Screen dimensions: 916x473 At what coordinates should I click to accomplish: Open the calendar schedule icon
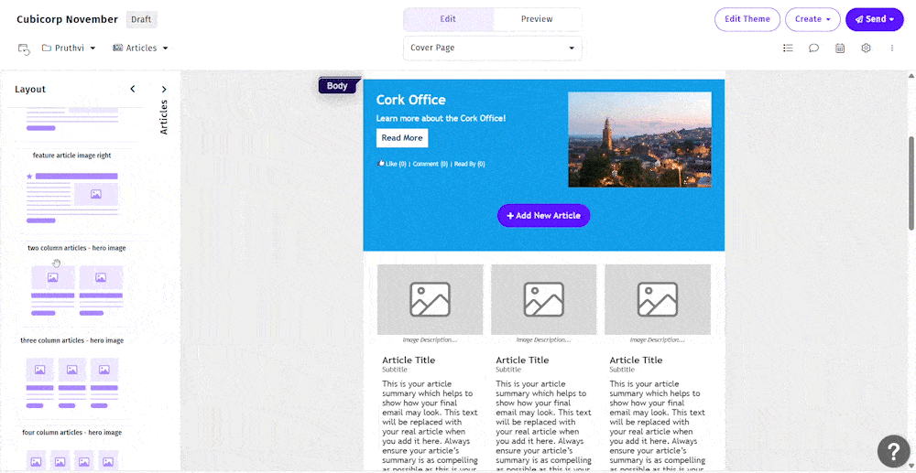click(x=840, y=48)
